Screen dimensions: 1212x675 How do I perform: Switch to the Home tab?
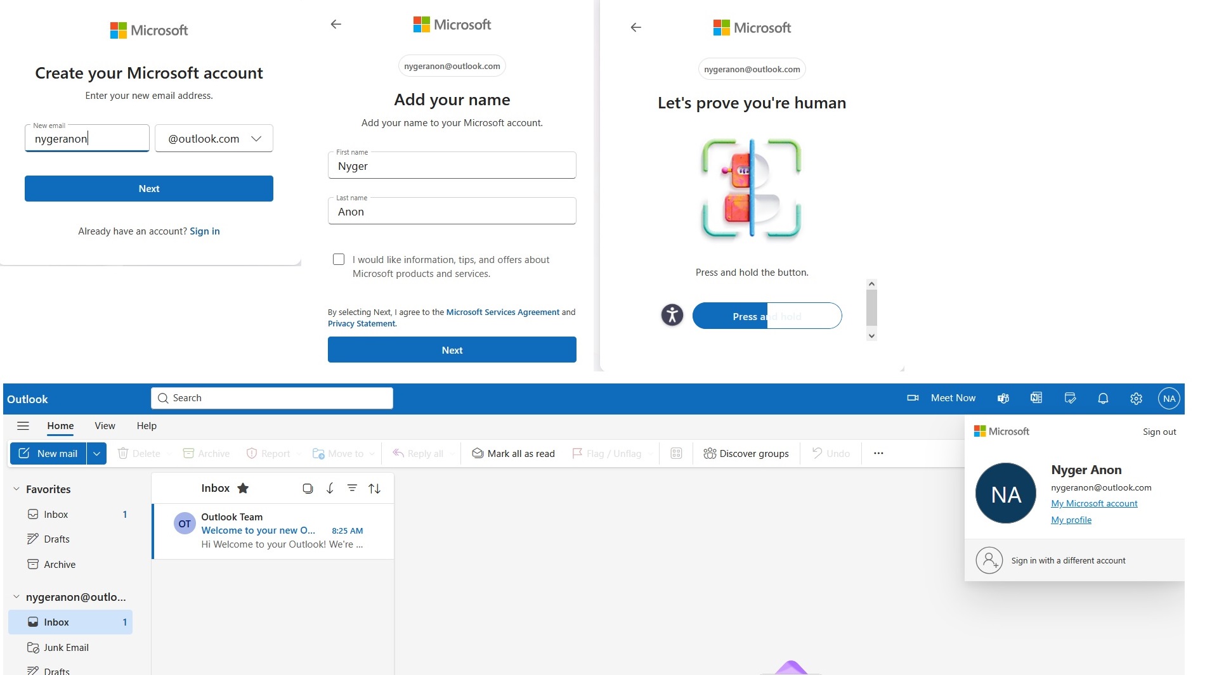pyautogui.click(x=60, y=426)
